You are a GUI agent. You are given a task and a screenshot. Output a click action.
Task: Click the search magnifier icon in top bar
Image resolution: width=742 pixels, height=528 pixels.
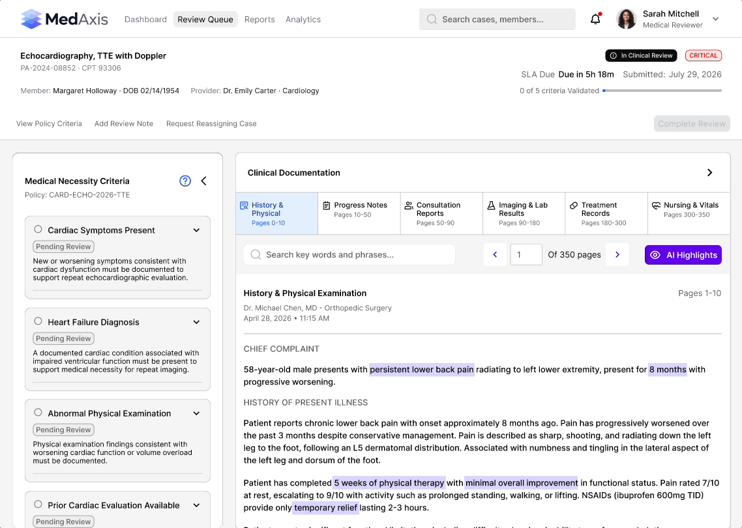[432, 20]
